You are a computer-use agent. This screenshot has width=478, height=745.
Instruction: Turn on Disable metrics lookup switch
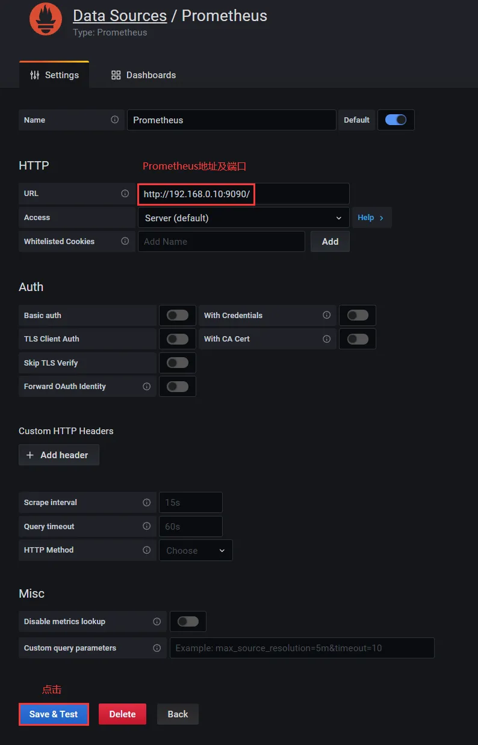point(188,621)
